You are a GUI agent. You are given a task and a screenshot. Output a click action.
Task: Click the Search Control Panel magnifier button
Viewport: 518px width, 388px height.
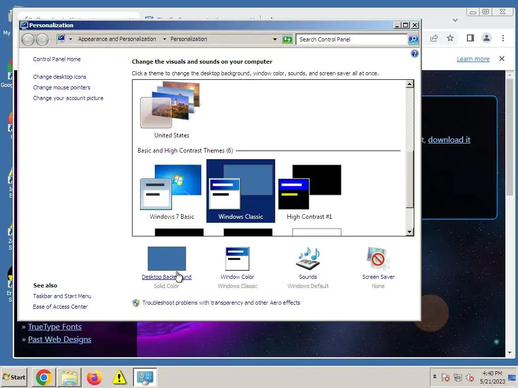(413, 39)
